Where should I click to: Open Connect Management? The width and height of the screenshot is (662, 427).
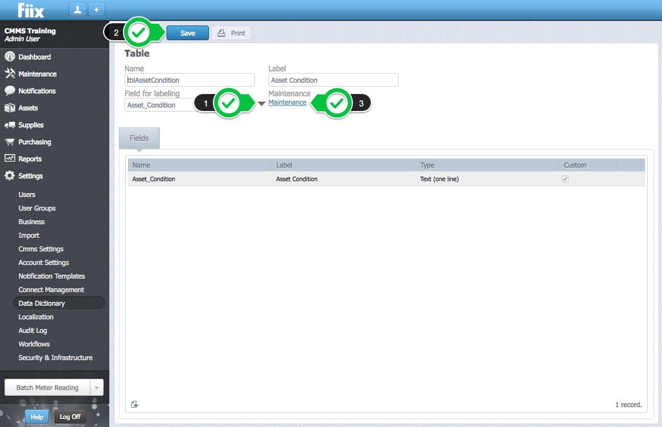pyautogui.click(x=51, y=290)
